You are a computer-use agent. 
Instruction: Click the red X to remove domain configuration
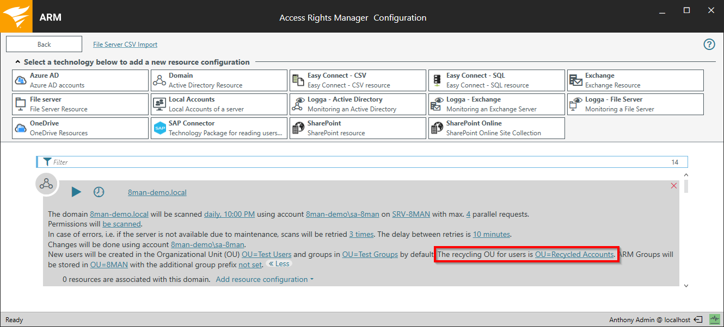click(x=674, y=186)
